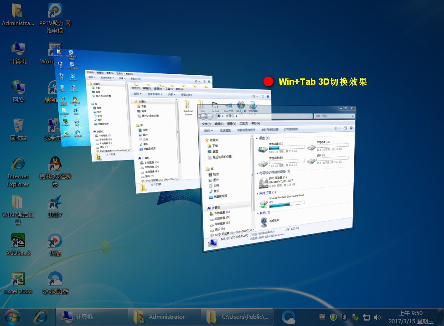
Task: Launch ACDSee5 desktop shortcut
Action: (18, 245)
